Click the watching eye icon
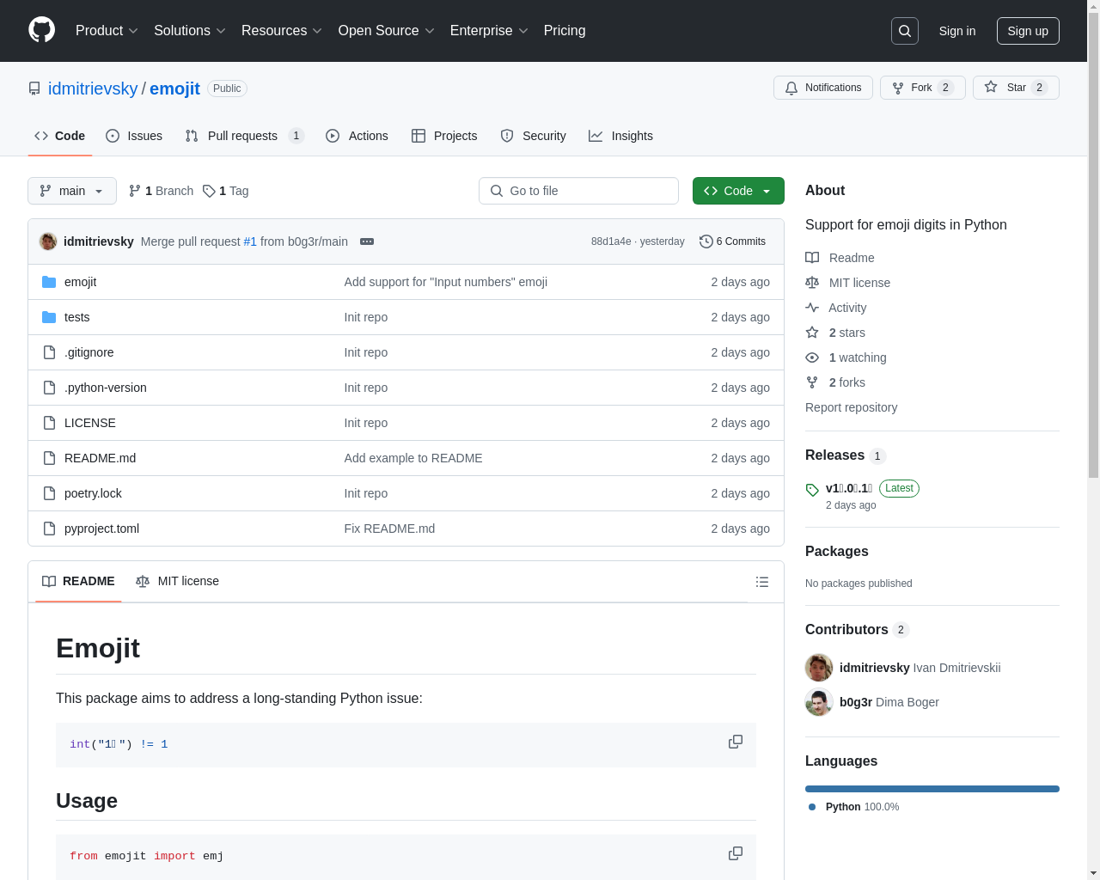 click(812, 357)
